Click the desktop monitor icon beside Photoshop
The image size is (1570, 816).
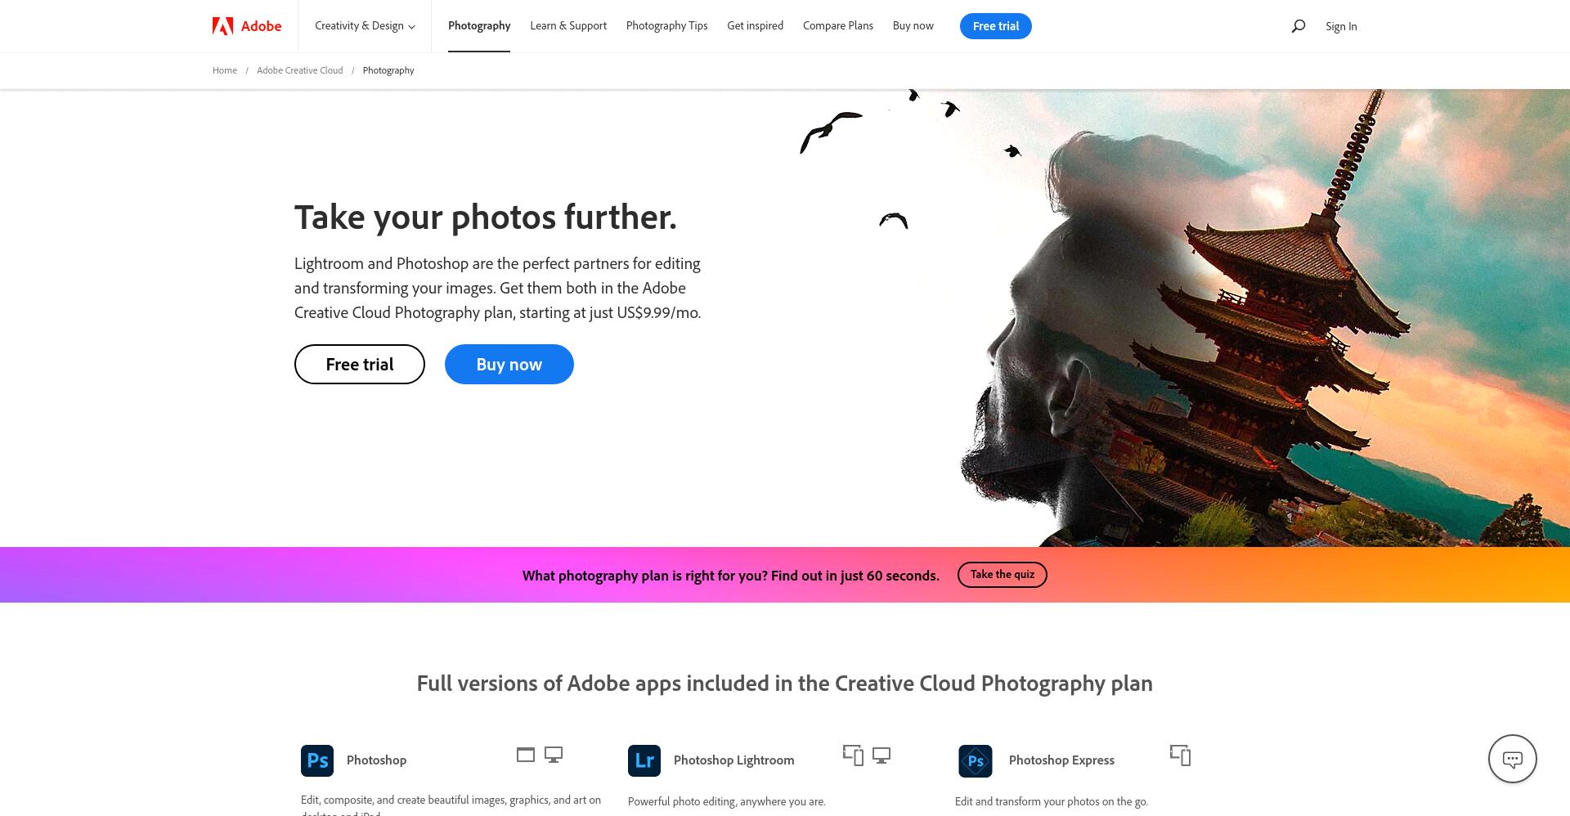click(x=554, y=755)
